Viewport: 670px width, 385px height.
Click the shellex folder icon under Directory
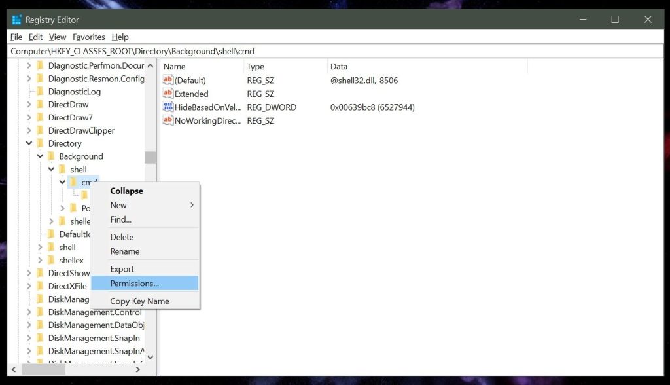tap(52, 260)
